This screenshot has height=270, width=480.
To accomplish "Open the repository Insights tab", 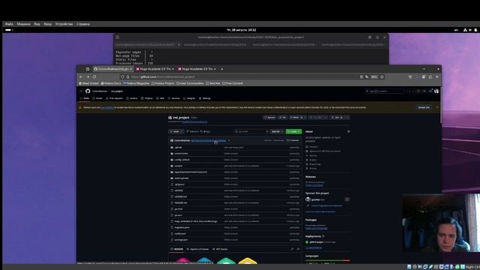I will [189, 98].
